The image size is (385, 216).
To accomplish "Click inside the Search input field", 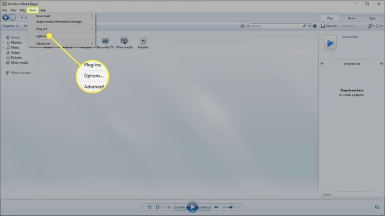I will [276, 26].
